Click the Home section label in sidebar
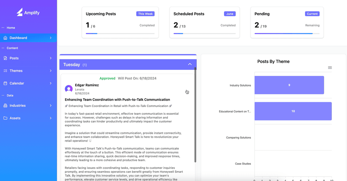This screenshot has width=347, height=181. [x=11, y=28]
